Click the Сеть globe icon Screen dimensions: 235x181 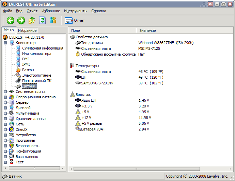[12, 124]
